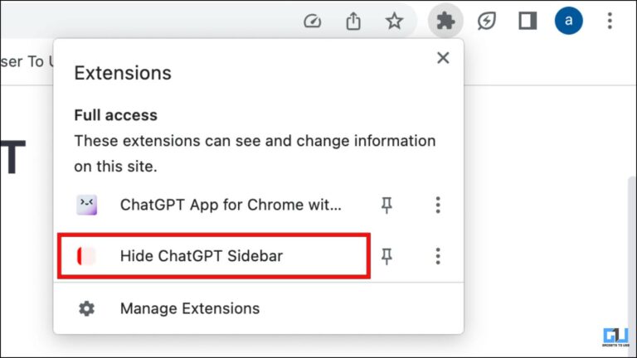Close the Extensions popup
The image size is (637, 358).
click(x=443, y=58)
